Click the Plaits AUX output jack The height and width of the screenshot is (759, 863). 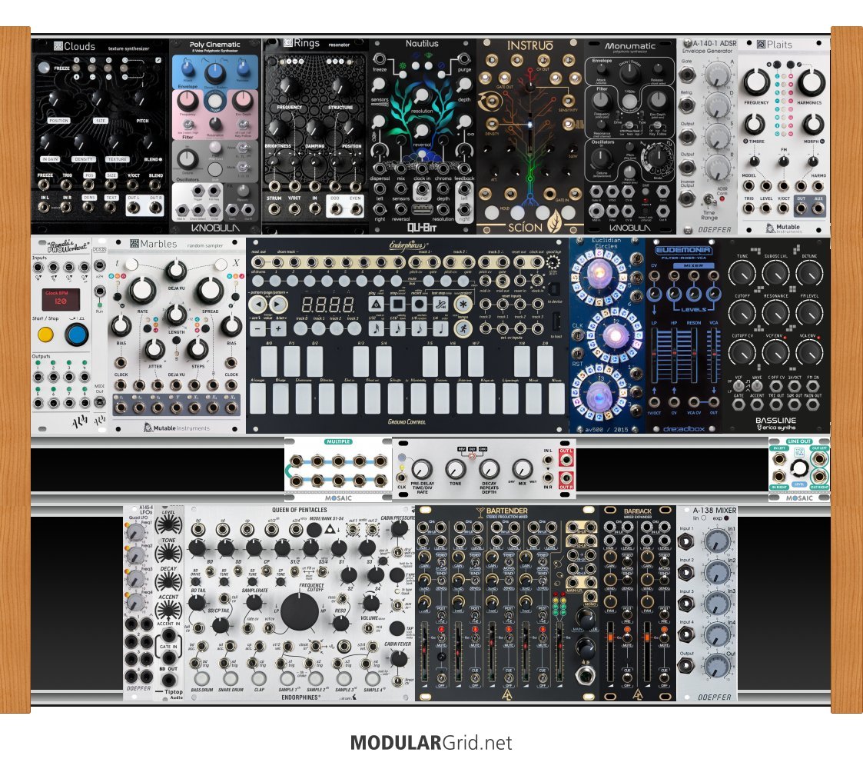[818, 208]
